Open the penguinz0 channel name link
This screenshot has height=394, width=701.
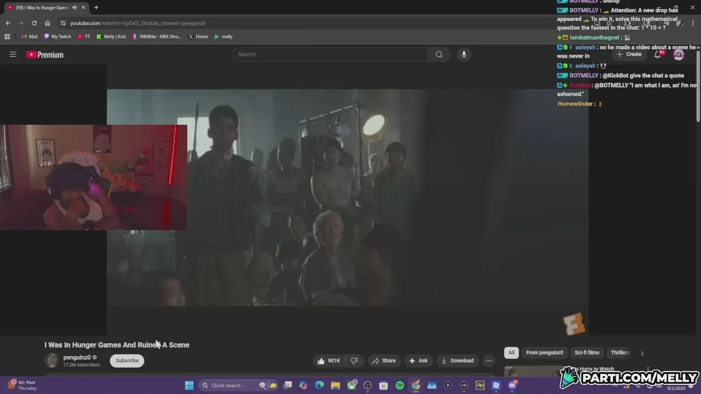(x=77, y=357)
